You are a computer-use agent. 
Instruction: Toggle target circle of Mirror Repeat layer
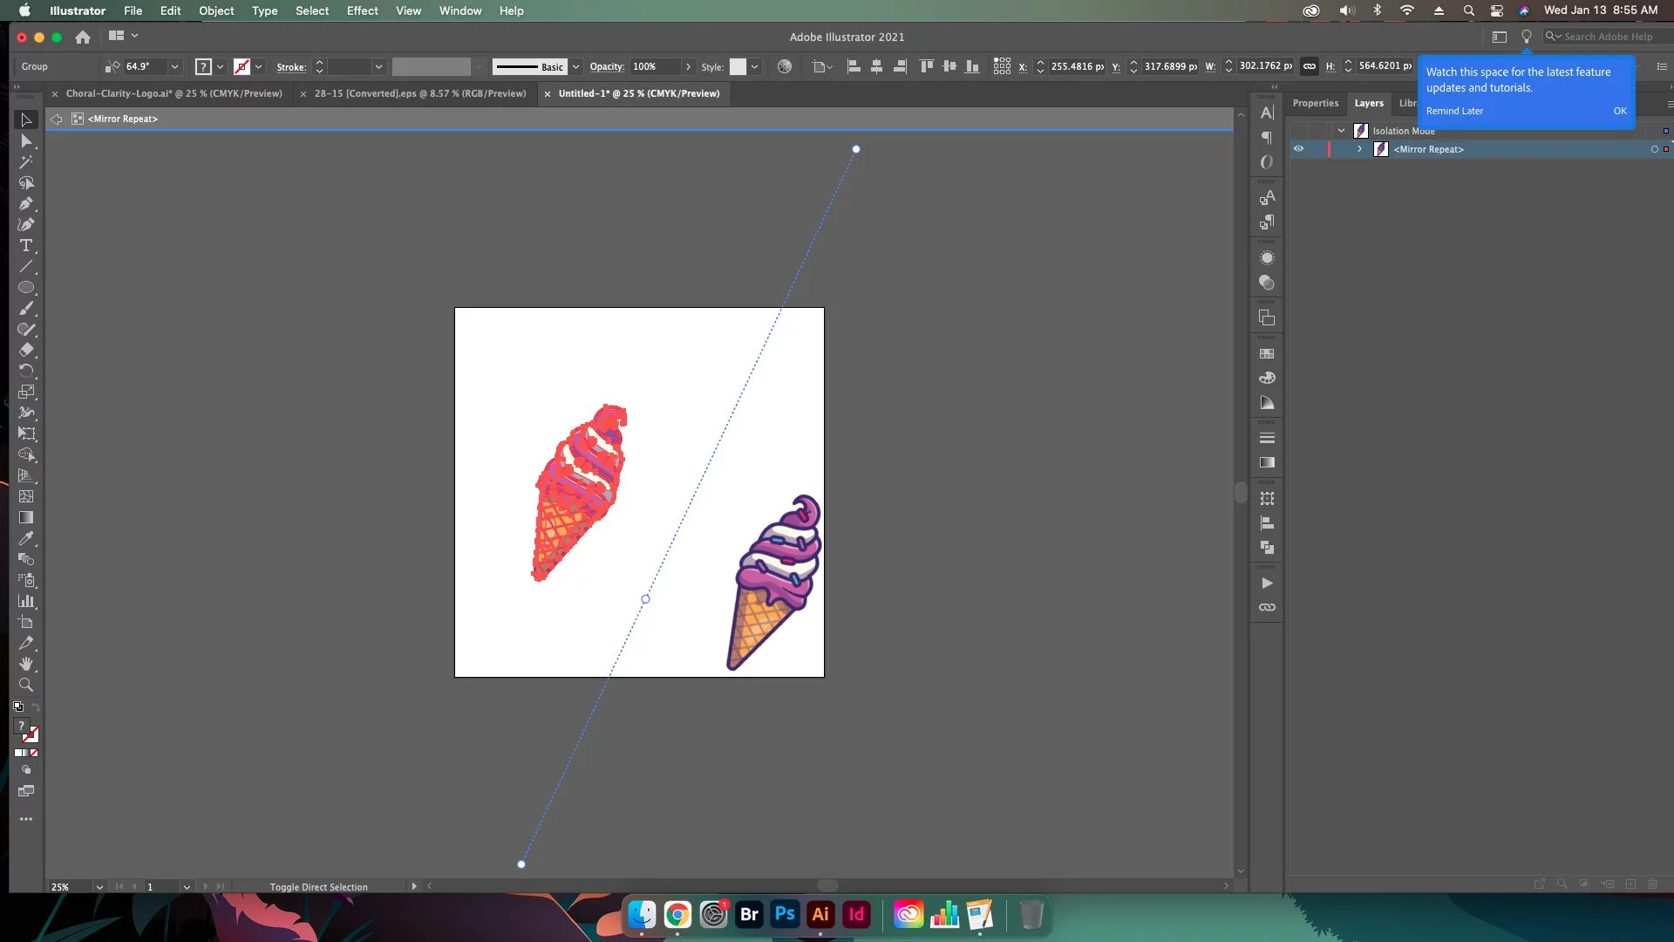click(x=1654, y=149)
